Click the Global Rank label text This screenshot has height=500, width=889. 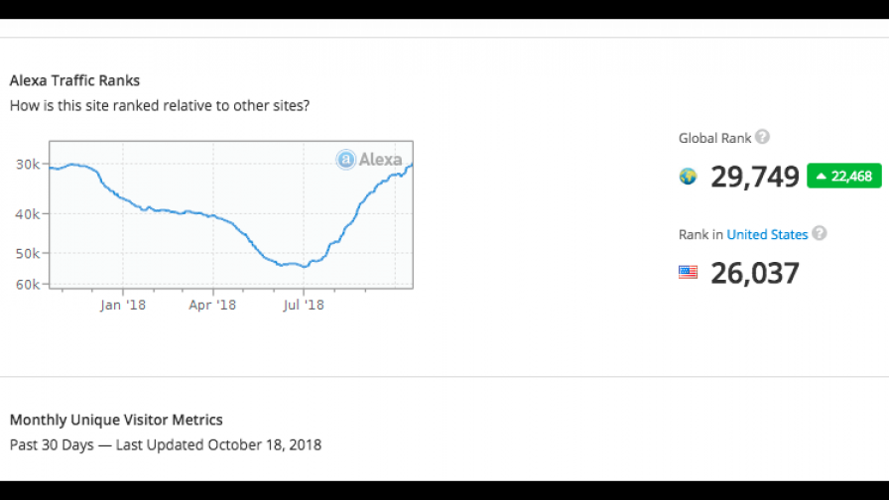click(714, 139)
